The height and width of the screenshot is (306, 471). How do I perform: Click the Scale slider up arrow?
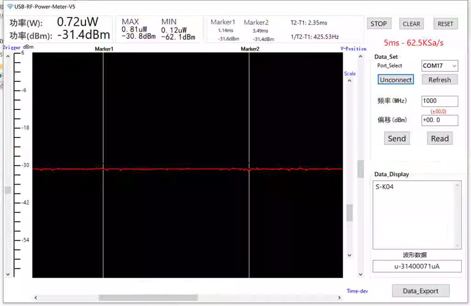click(x=350, y=81)
